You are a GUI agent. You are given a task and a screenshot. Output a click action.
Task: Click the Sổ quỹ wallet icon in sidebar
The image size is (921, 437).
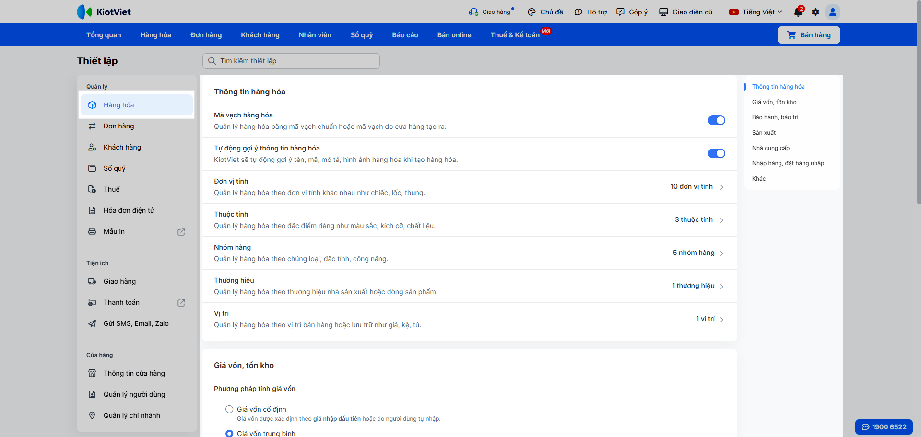(92, 168)
